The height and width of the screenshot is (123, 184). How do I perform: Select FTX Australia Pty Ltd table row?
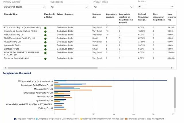(x=89, y=28)
